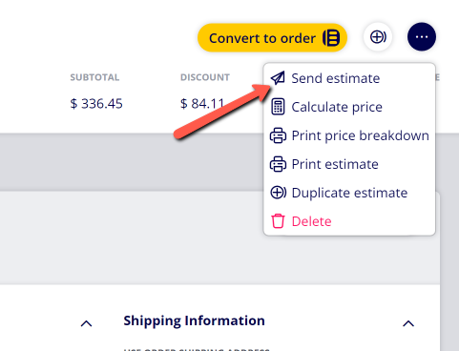The width and height of the screenshot is (459, 351).
Task: Click the yellow Convert to order button
Action: pyautogui.click(x=272, y=37)
